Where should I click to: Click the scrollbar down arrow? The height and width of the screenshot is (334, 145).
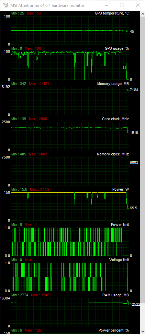142,332
